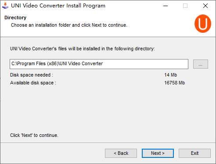Click the "Click 'Next' to continue." hint text
The width and height of the screenshot is (216, 164).
pos(34,135)
